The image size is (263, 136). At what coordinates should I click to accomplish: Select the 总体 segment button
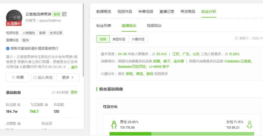tap(103, 39)
